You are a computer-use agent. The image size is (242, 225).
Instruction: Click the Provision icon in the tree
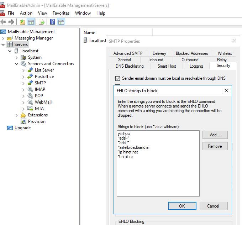(x=23, y=121)
